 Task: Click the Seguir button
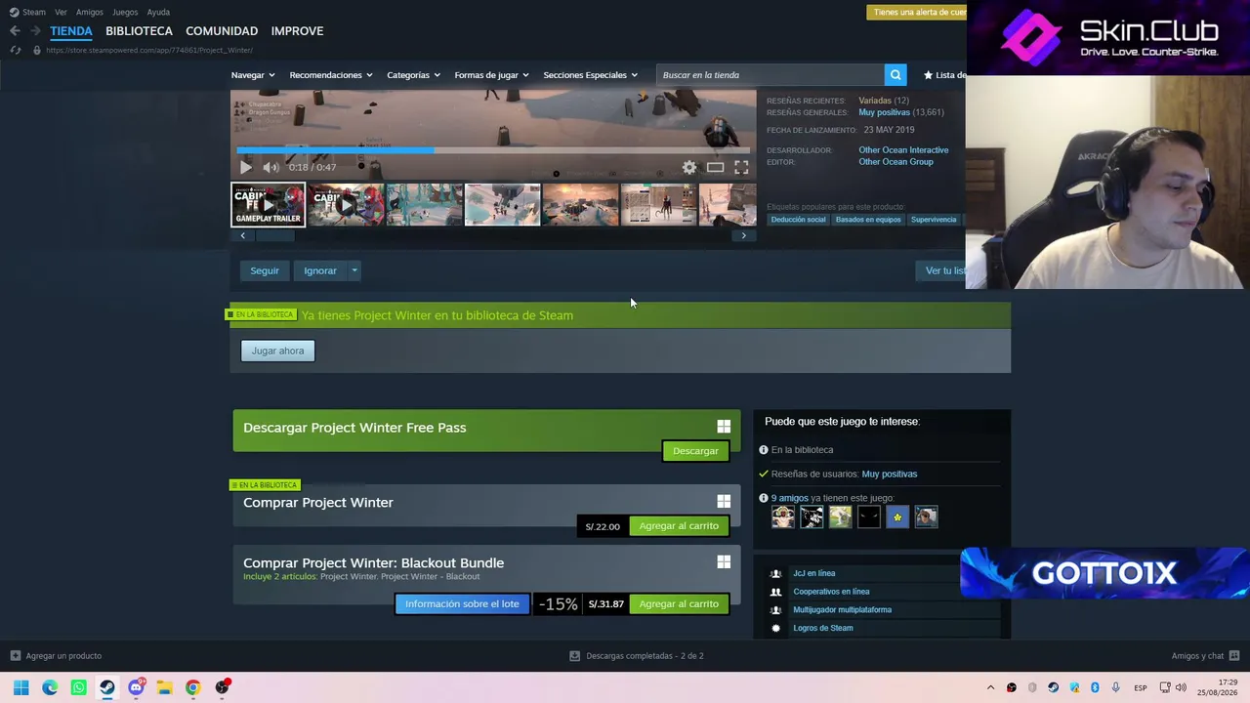point(265,270)
